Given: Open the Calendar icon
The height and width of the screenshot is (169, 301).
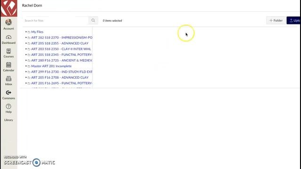Looking at the screenshot, I should (x=8, y=65).
